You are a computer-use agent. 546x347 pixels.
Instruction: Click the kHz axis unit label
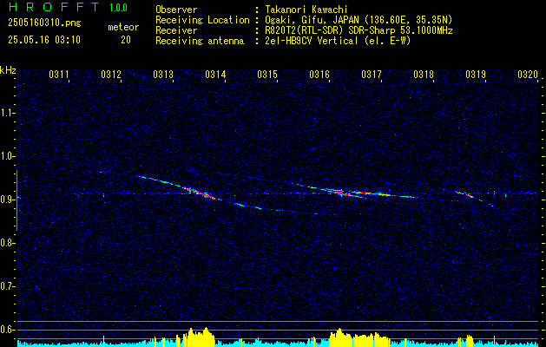point(8,70)
